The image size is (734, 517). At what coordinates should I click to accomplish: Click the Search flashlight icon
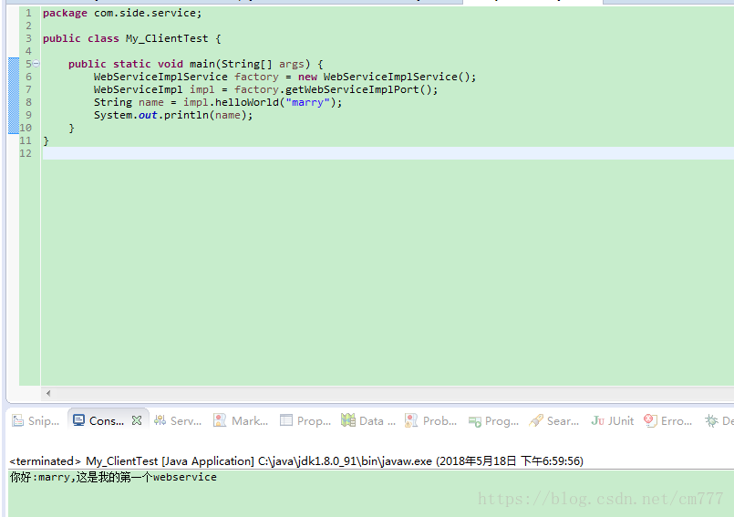coord(536,420)
